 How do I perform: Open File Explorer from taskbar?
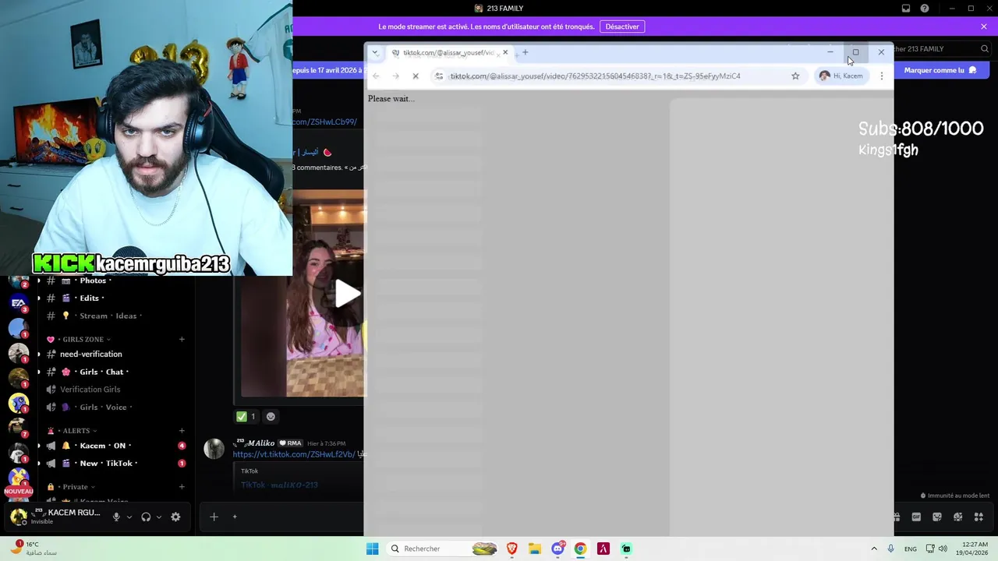(535, 549)
